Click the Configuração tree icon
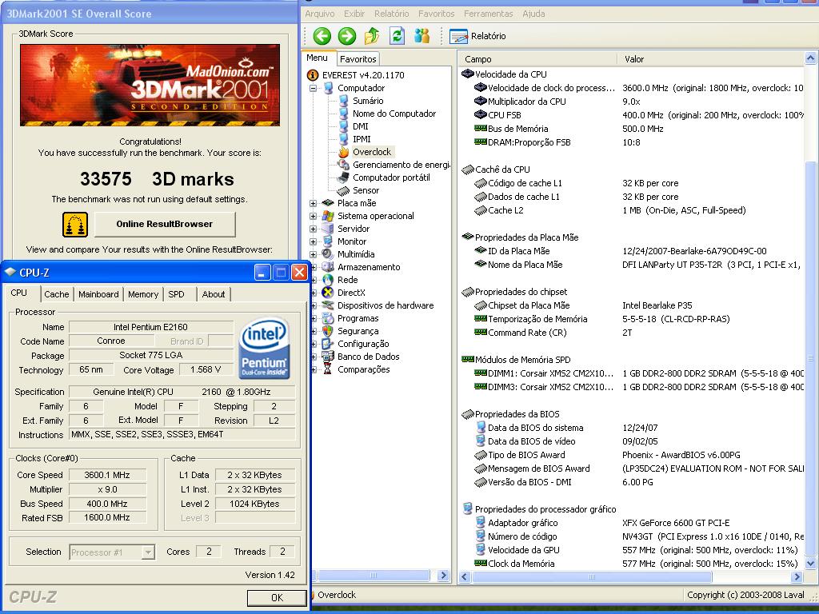The image size is (819, 614). click(x=328, y=344)
